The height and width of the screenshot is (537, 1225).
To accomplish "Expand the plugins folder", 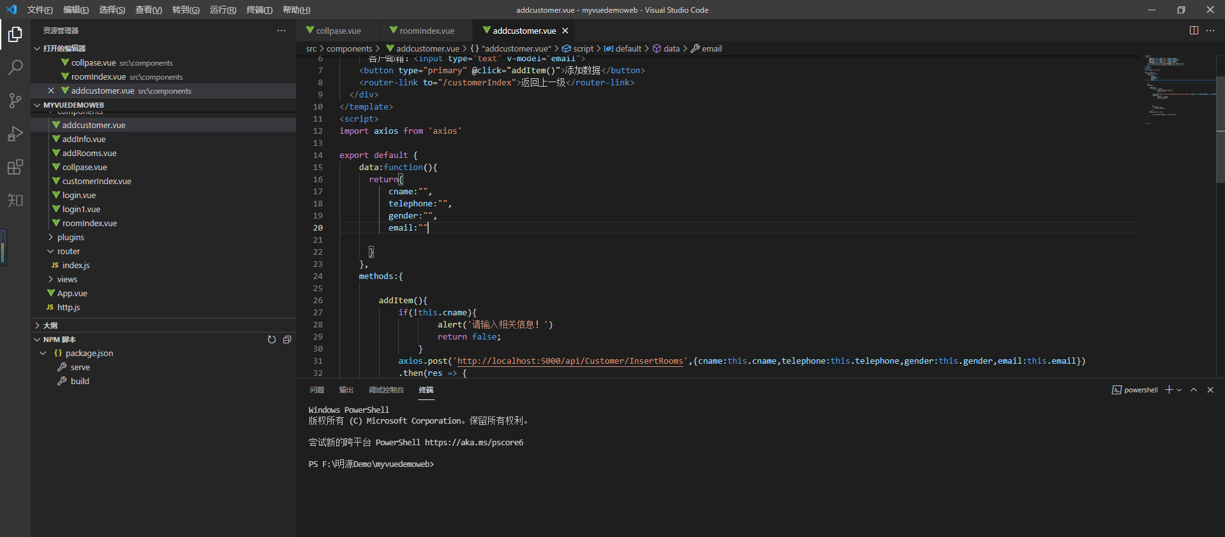I will (51, 237).
